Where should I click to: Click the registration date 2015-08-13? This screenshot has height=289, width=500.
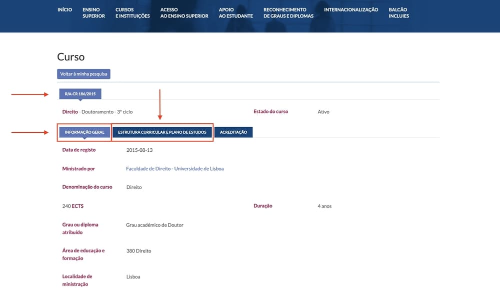(139, 150)
